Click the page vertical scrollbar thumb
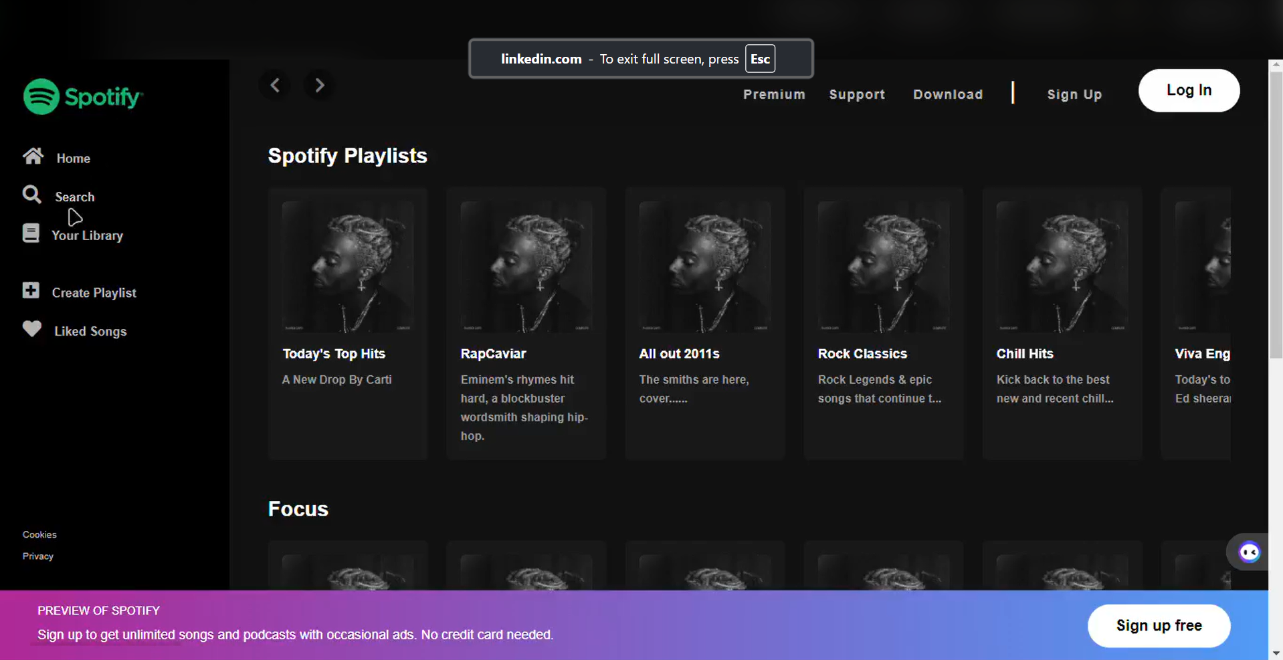Screen dimensions: 1283x660 point(1276,214)
